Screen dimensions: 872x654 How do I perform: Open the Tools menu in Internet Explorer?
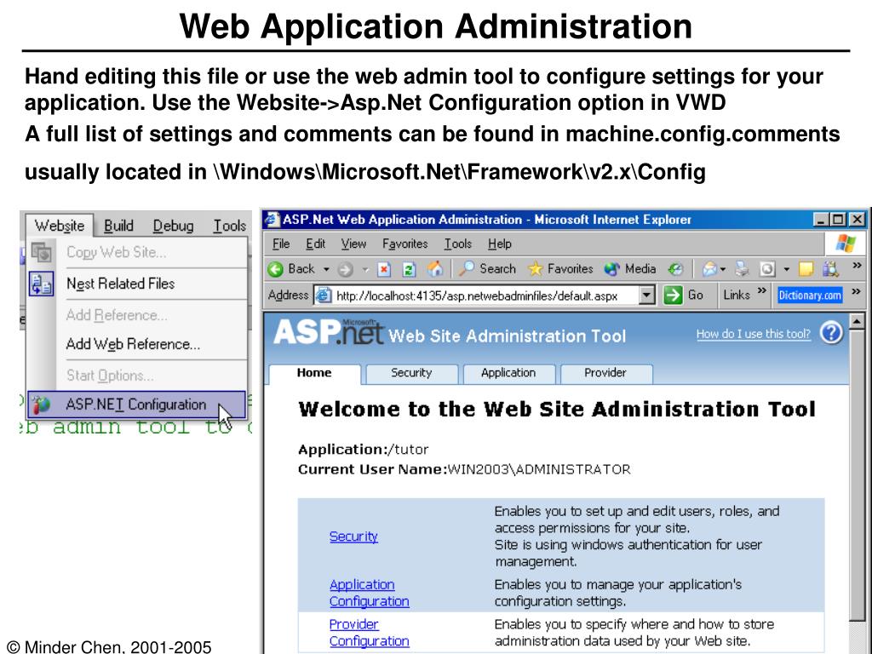click(x=457, y=244)
